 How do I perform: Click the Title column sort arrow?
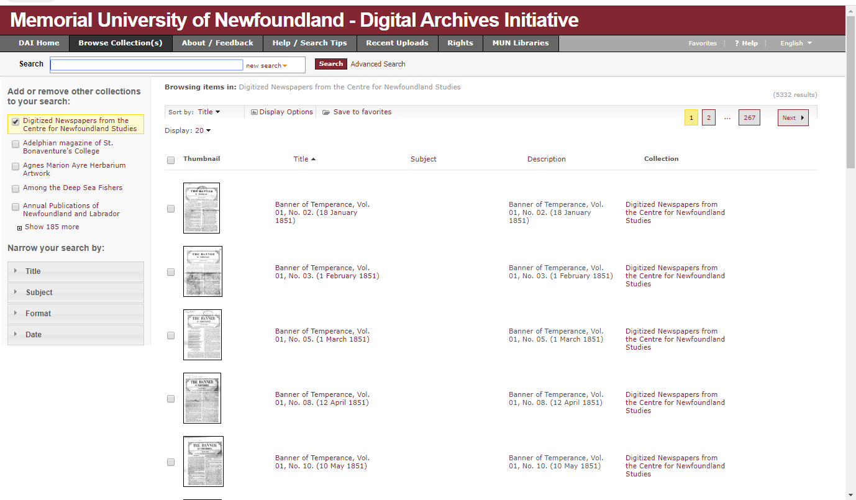pos(313,159)
